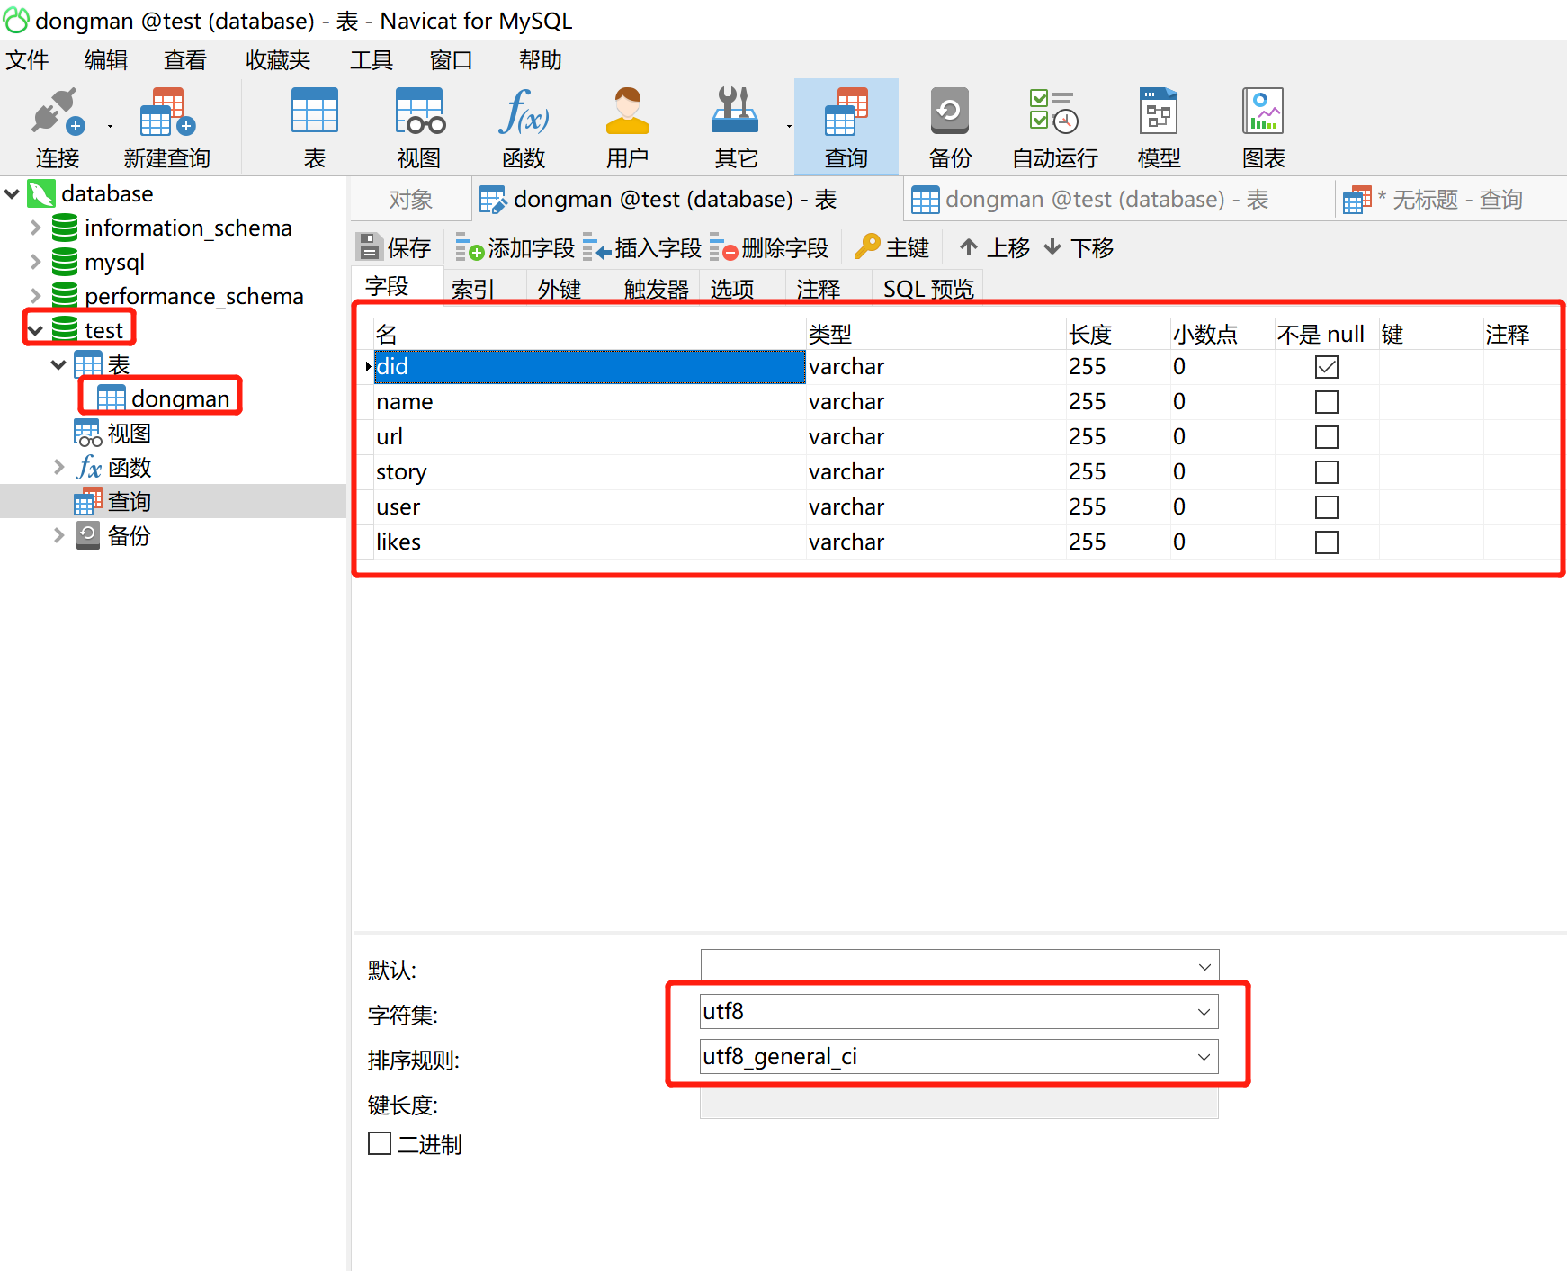Select the dongman table in the tree
1567x1271 pixels.
pos(179,398)
